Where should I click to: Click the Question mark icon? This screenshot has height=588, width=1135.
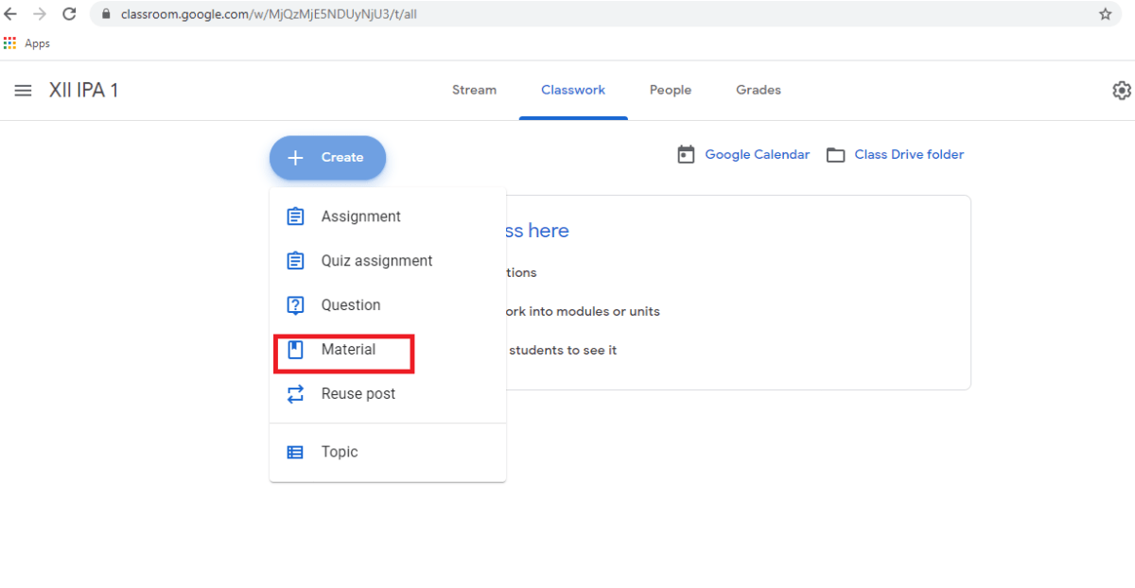[295, 304]
